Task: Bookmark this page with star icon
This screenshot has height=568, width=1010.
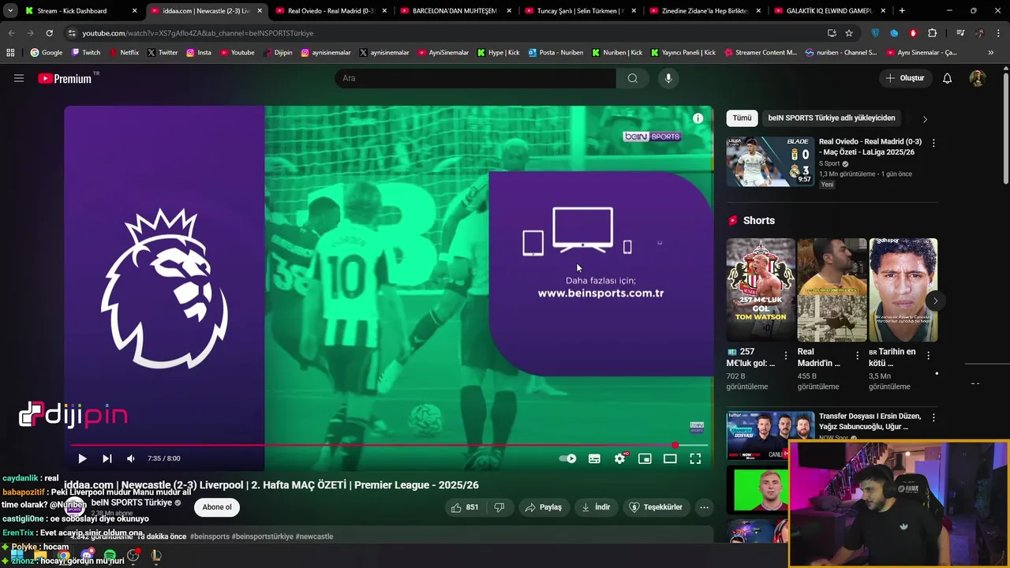Action: pyautogui.click(x=849, y=33)
